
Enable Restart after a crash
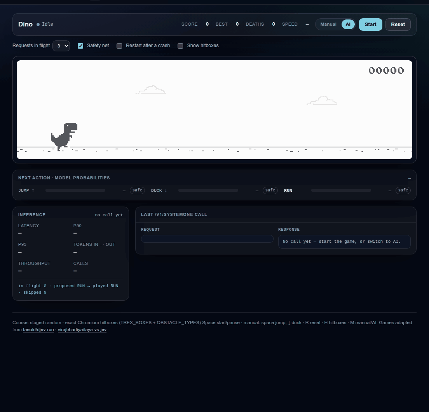click(119, 46)
